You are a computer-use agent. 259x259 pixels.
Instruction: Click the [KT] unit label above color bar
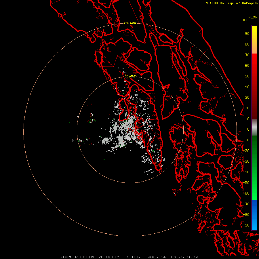[245, 20]
